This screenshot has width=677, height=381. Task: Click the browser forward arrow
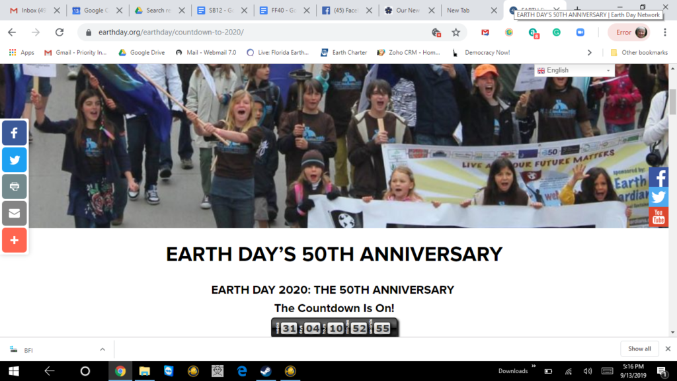pos(36,32)
